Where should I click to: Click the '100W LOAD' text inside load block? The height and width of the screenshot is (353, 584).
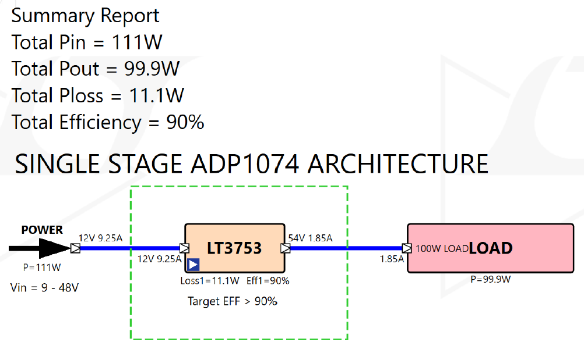click(x=442, y=248)
